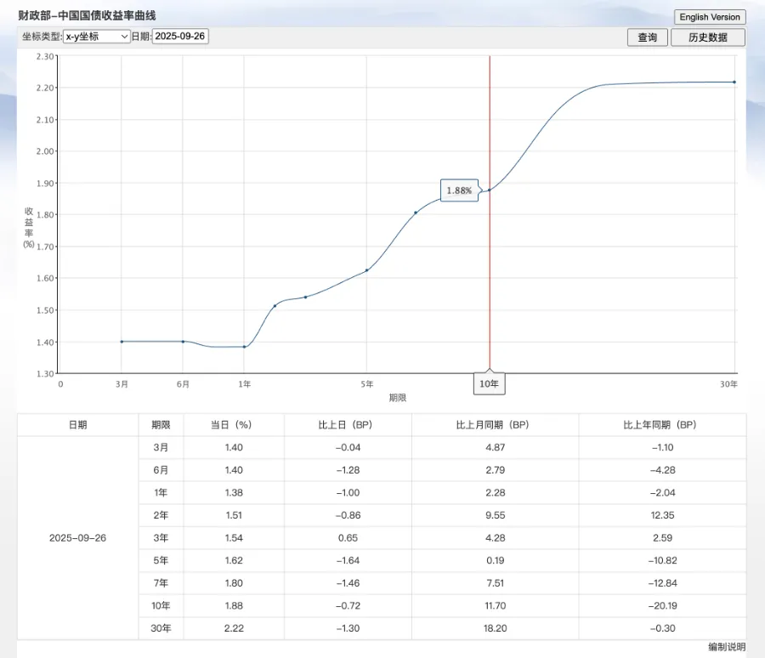The width and height of the screenshot is (765, 658).
Task: Click the date field showing 2025-09-26
Action: (x=180, y=37)
